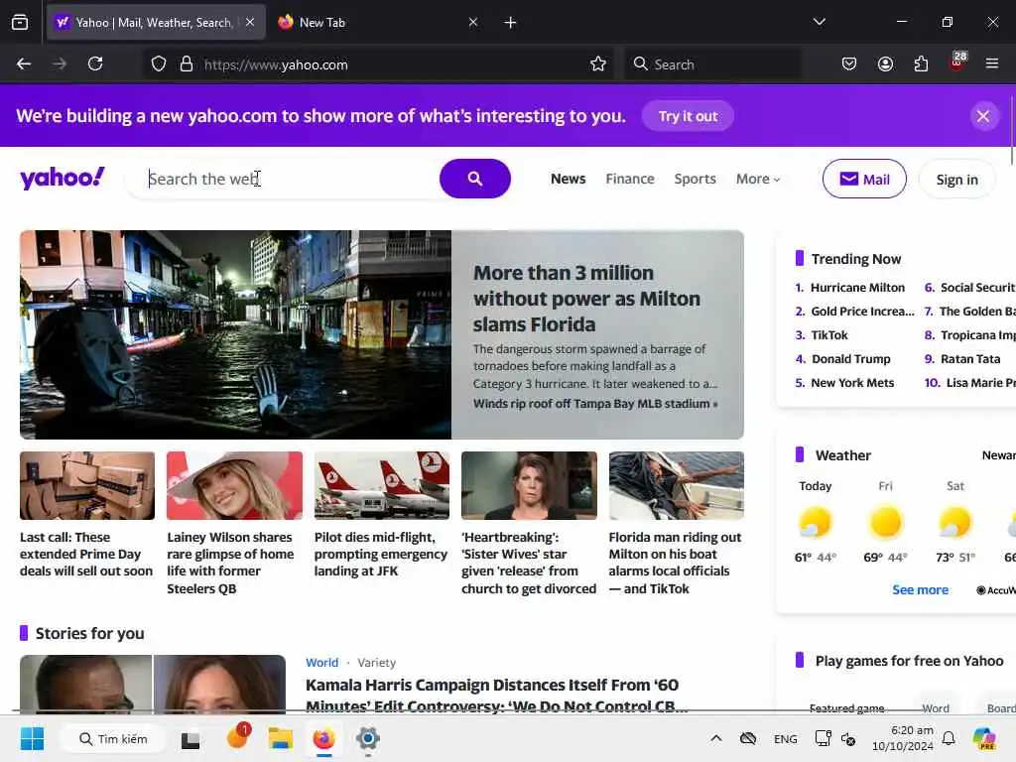This screenshot has width=1016, height=762.
Task: Open TikTok trending topic
Action: click(x=829, y=335)
